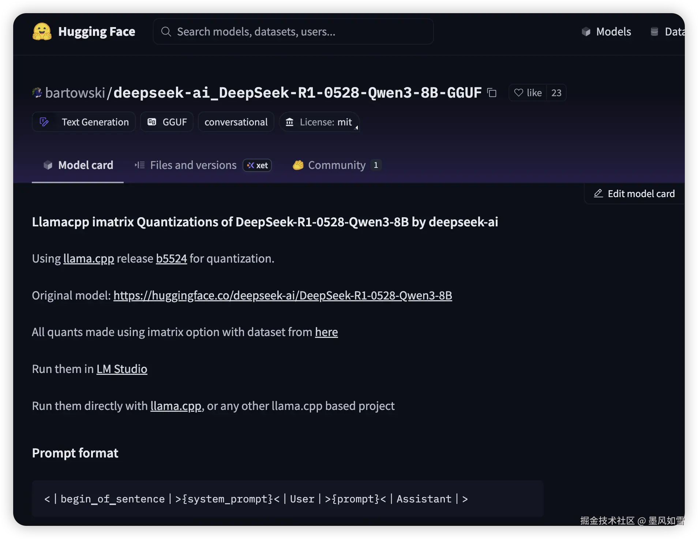View the 23 likes count

tap(556, 93)
